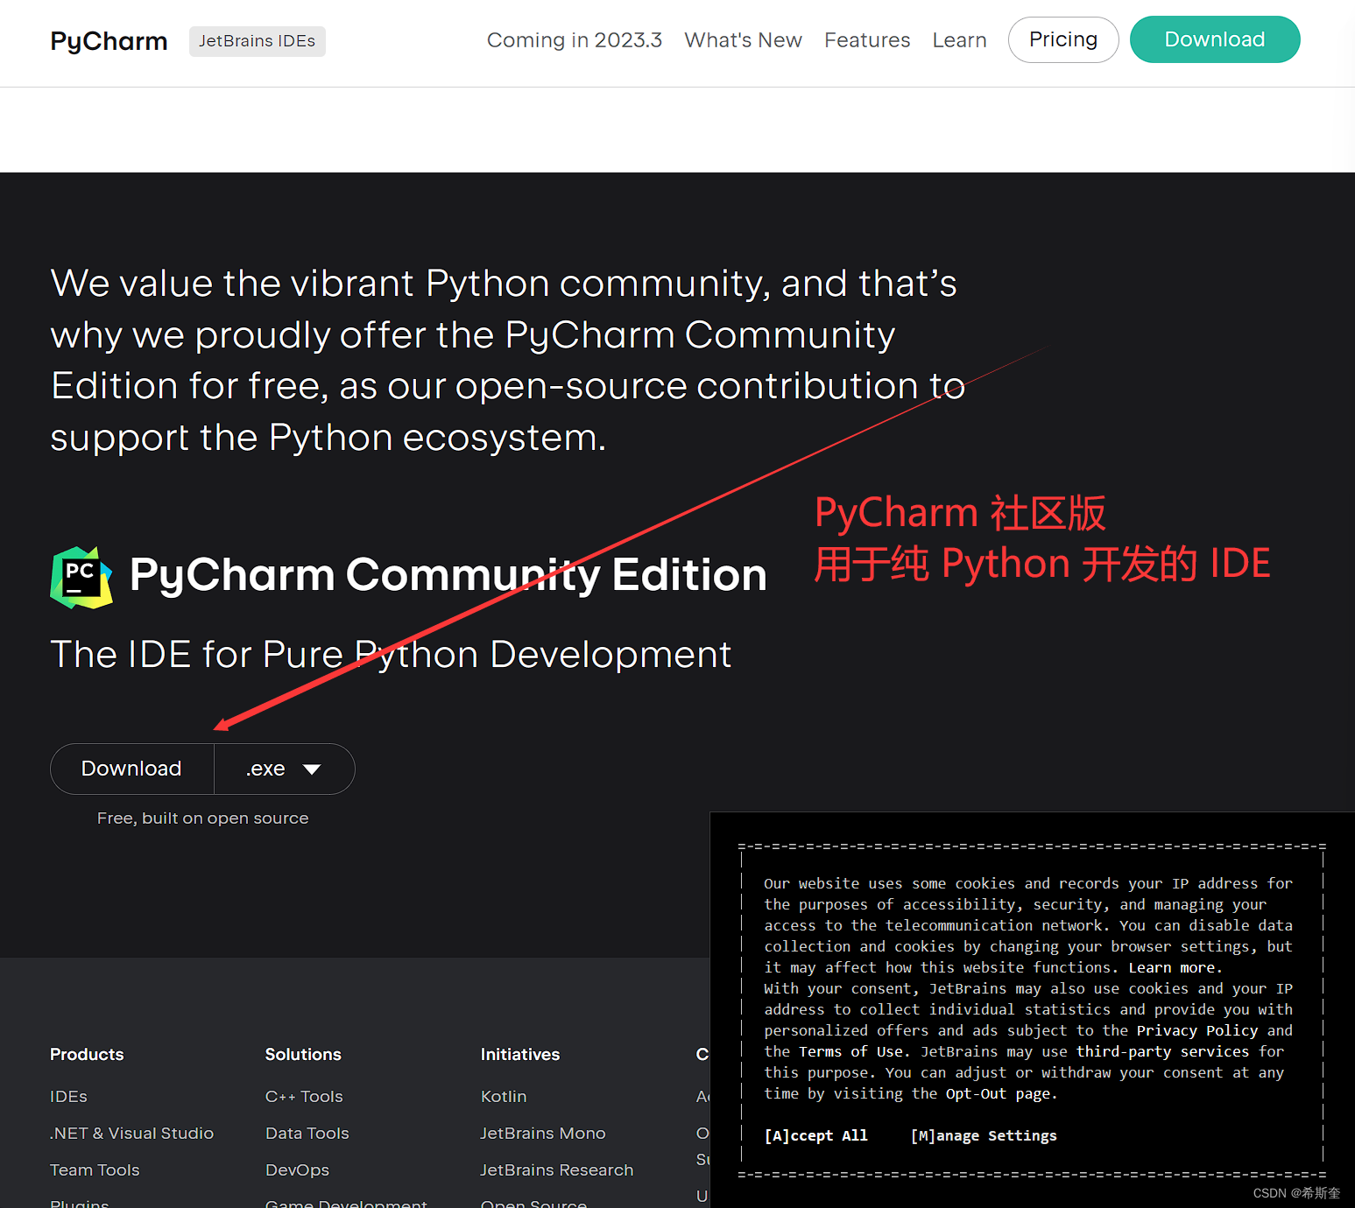This screenshot has width=1355, height=1208.
Task: Open Terms of Use in cookie notice
Action: [x=850, y=1051]
